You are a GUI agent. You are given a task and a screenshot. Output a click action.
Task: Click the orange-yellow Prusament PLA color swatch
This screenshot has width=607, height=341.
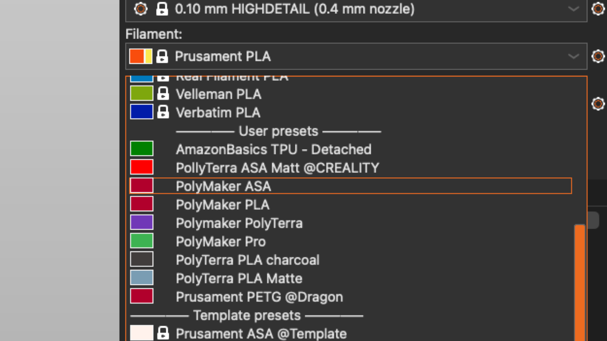[x=141, y=56]
